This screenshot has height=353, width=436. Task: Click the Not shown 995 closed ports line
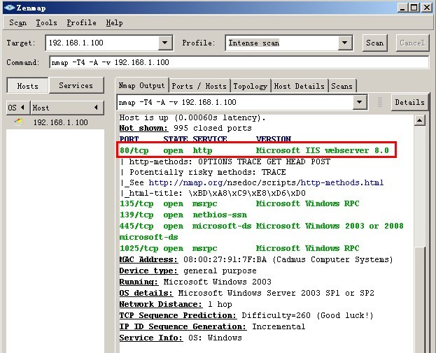click(x=185, y=128)
